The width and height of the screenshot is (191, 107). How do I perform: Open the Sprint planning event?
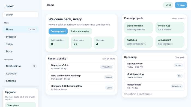(154, 76)
